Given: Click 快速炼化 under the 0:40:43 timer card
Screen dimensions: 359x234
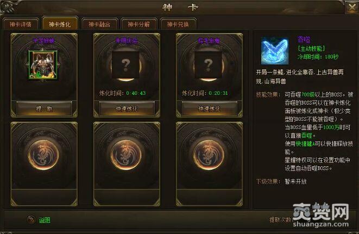Looking at the screenshot, I should coord(127,109).
